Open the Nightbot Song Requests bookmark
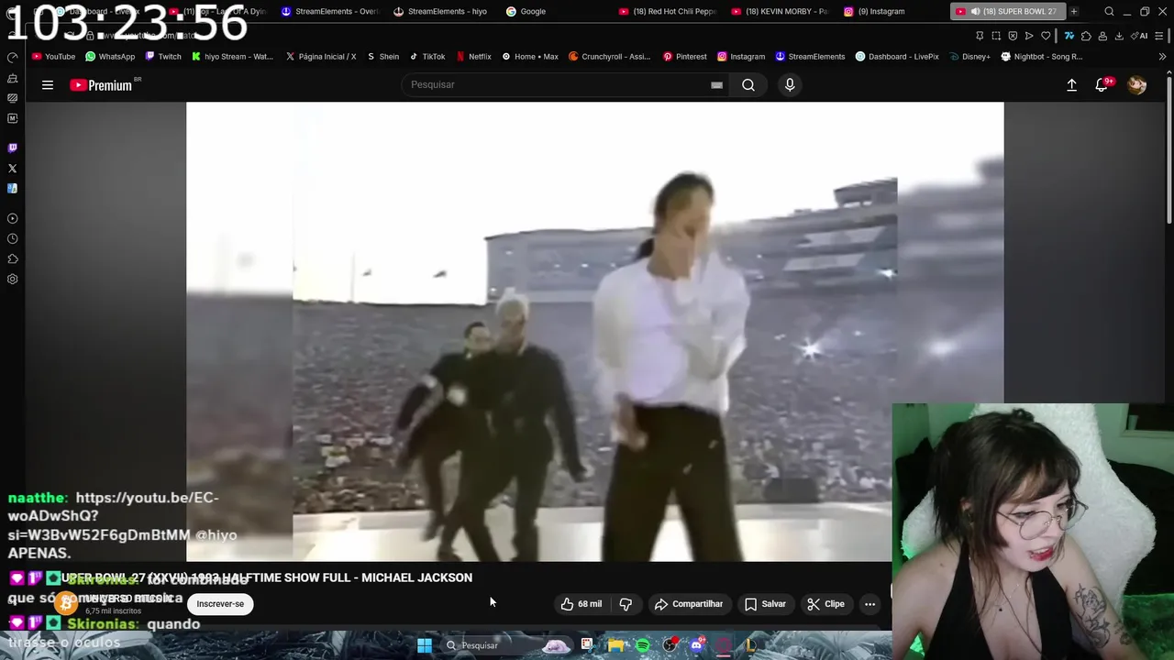The height and width of the screenshot is (660, 1174). click(x=1042, y=57)
